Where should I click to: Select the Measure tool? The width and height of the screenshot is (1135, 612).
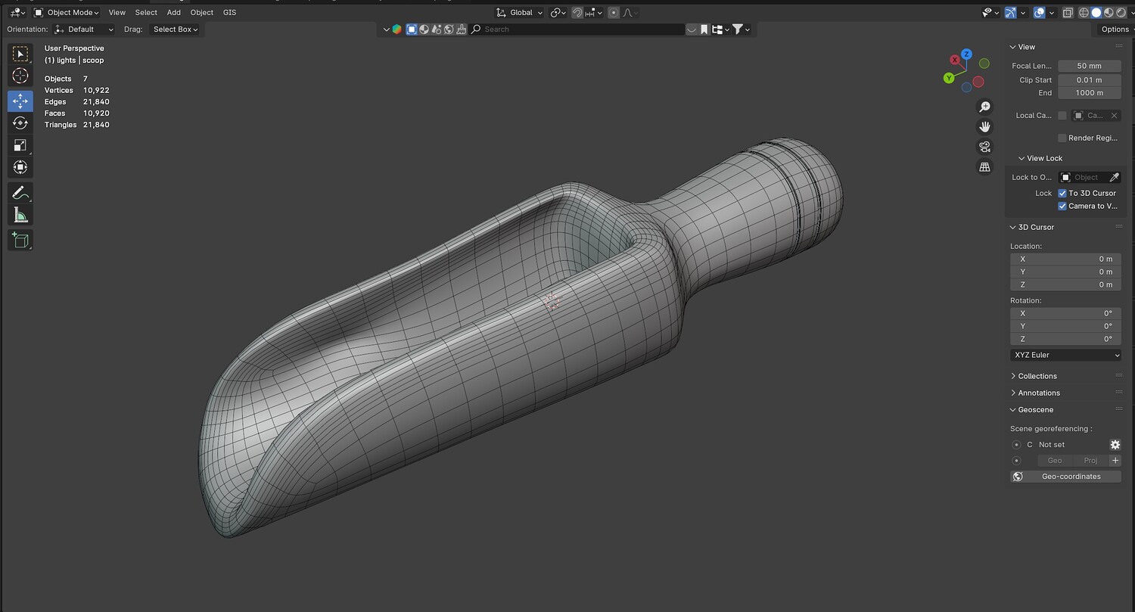[x=20, y=216]
